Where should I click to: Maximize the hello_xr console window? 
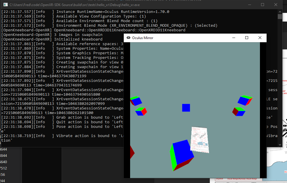click(262, 5)
